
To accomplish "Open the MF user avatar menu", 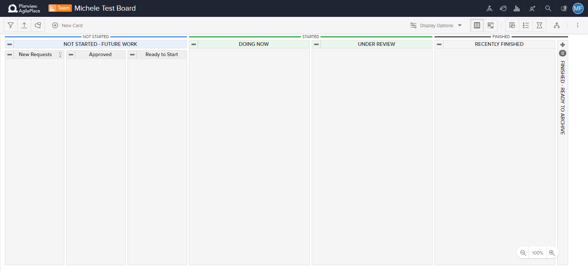I will coord(578,8).
